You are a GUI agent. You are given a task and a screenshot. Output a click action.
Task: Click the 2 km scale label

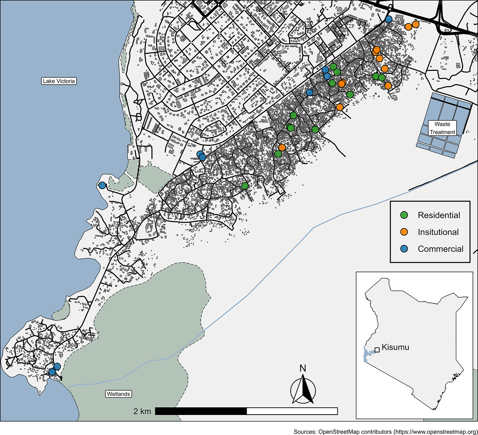(142, 411)
